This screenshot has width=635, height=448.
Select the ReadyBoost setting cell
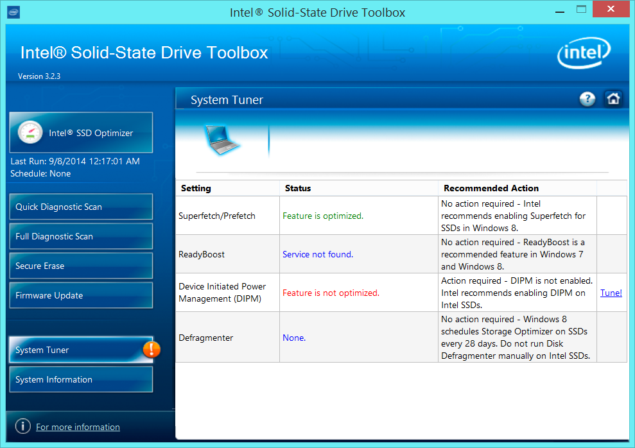click(x=227, y=254)
